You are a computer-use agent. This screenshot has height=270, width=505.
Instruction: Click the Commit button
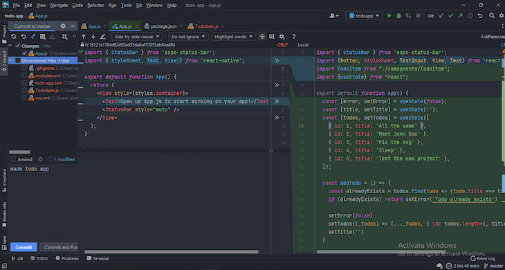click(24, 247)
